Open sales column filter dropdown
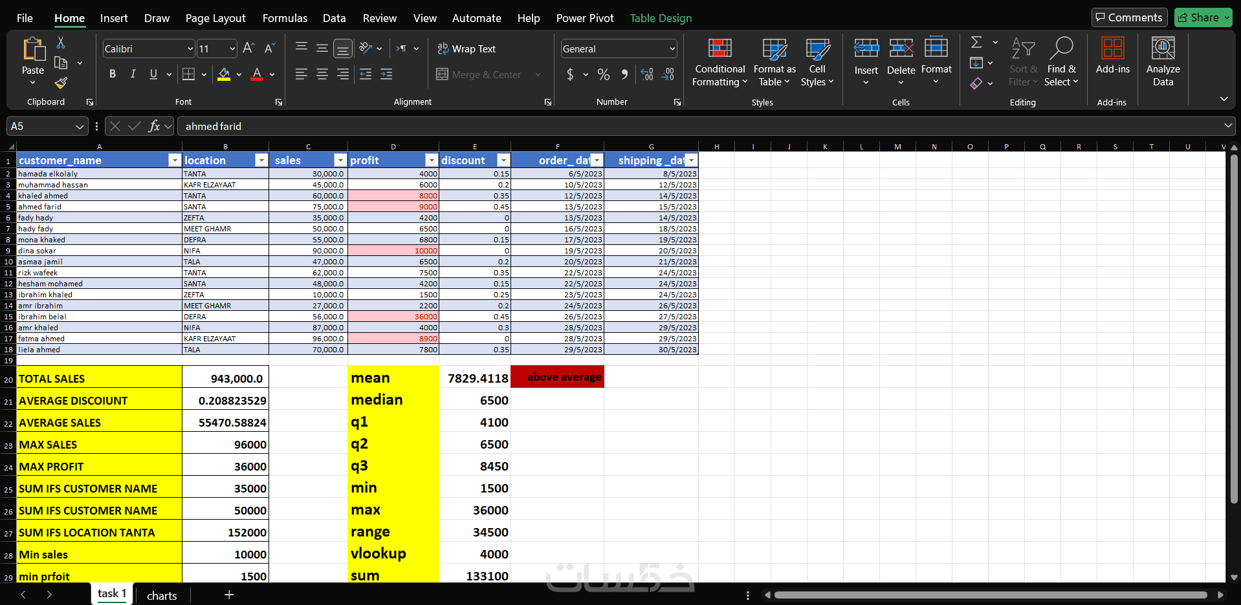This screenshot has height=605, width=1241. (340, 160)
